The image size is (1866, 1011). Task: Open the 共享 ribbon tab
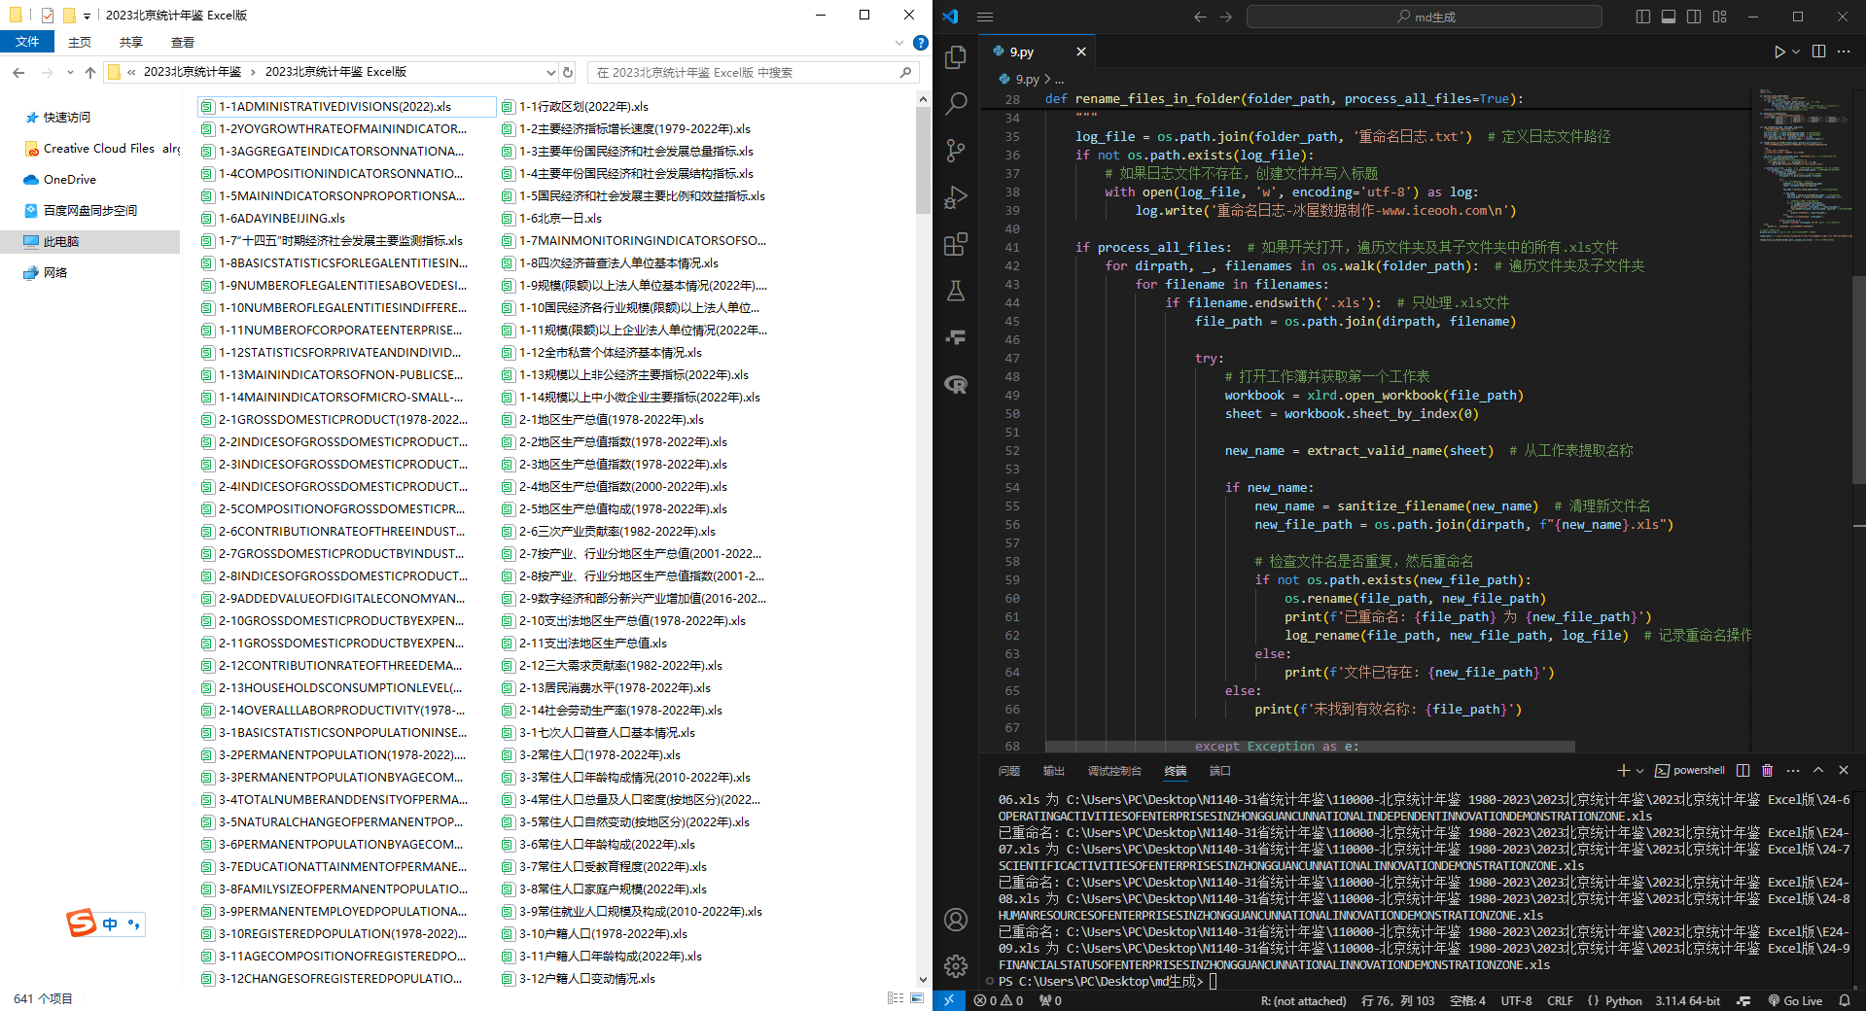131,42
